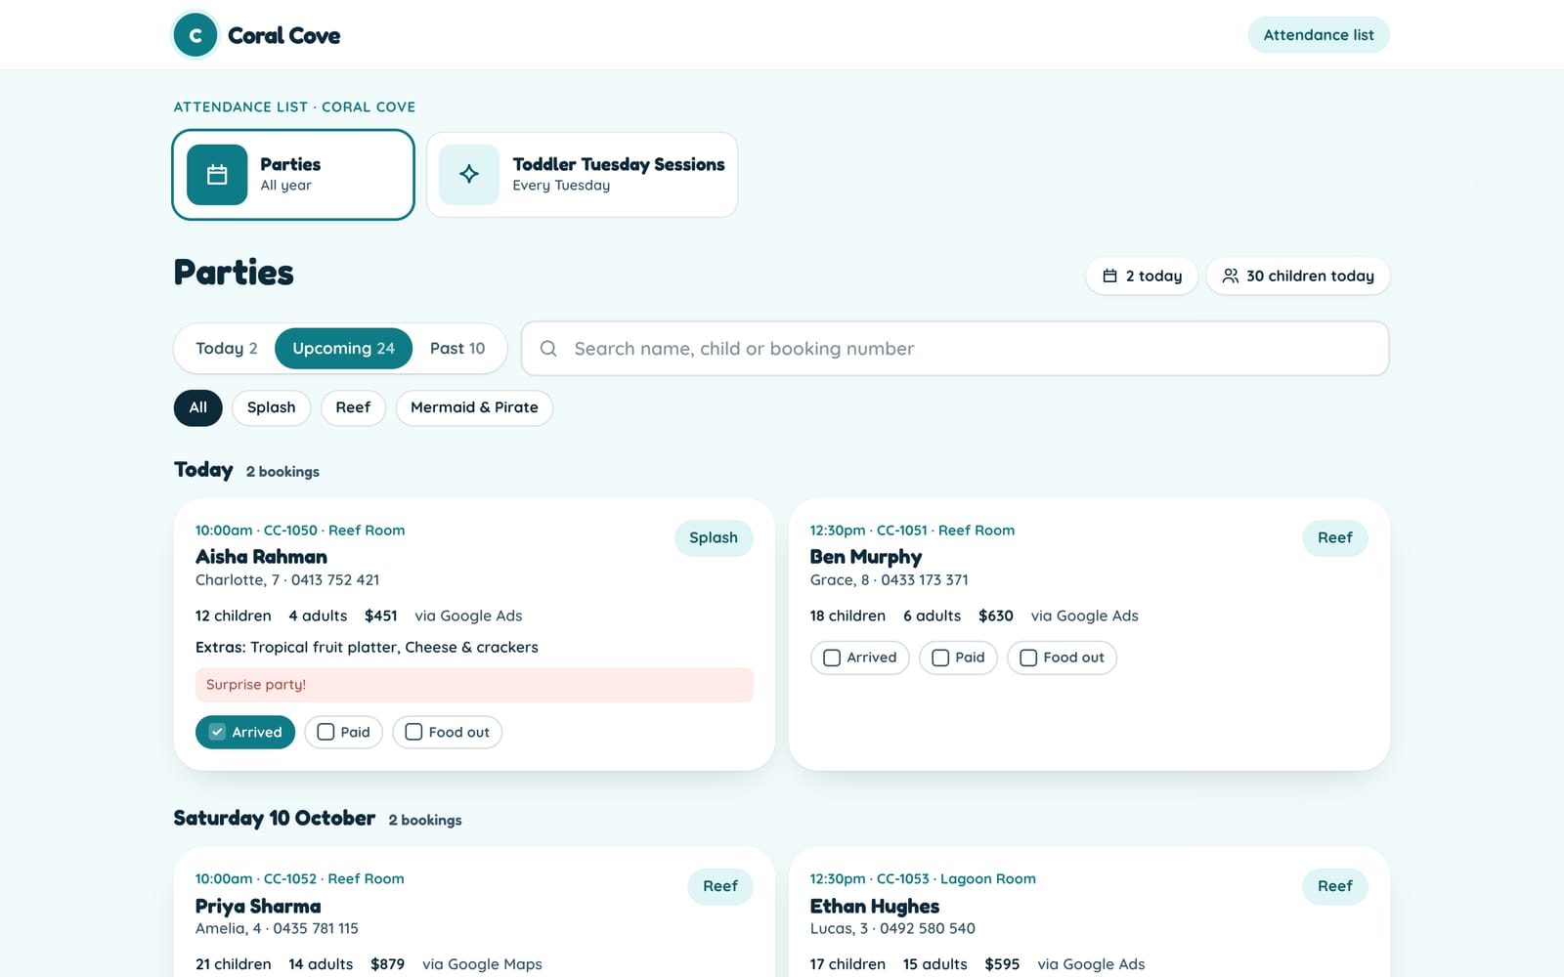This screenshot has width=1564, height=977.
Task: Click the Splash tag on Aisha Rahman card
Action: point(714,537)
